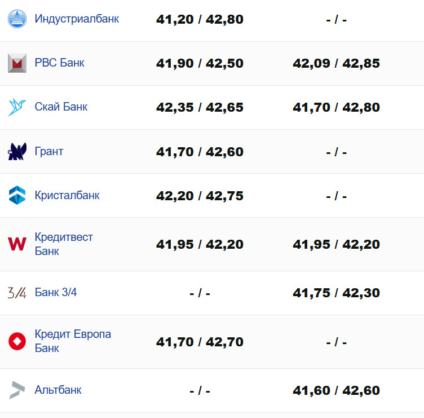
Task: Open the Кредитвест Банк text link
Action: (64, 244)
